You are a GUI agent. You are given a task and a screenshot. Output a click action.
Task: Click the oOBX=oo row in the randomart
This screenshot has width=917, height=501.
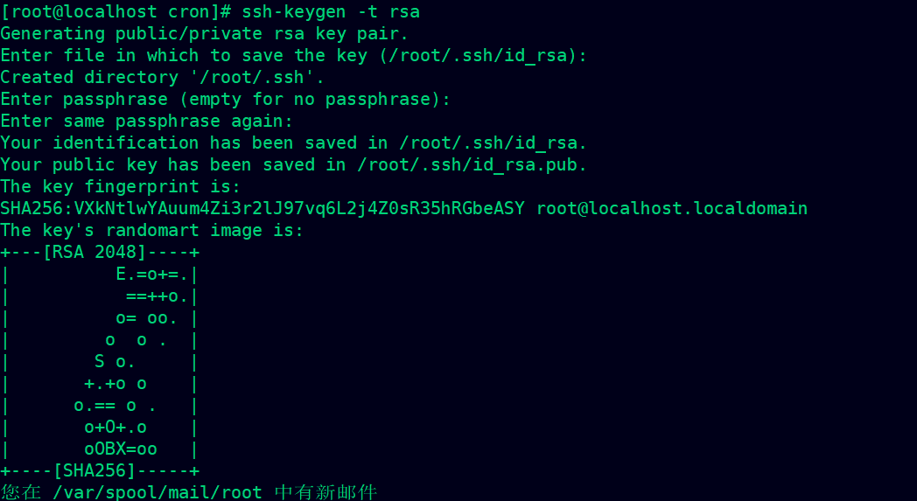click(x=121, y=449)
